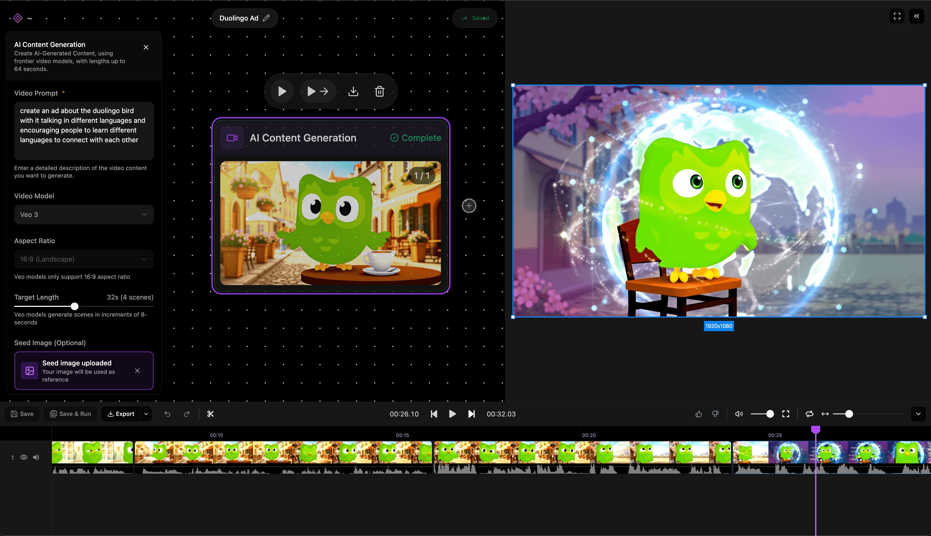Expand the Export options arrow
This screenshot has height=536, width=931.
pyautogui.click(x=146, y=414)
